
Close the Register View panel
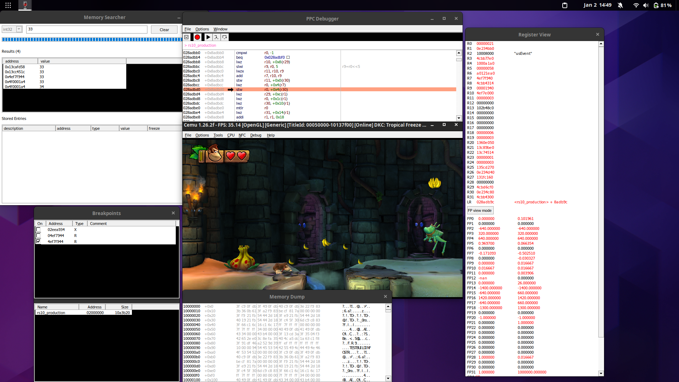(x=598, y=34)
